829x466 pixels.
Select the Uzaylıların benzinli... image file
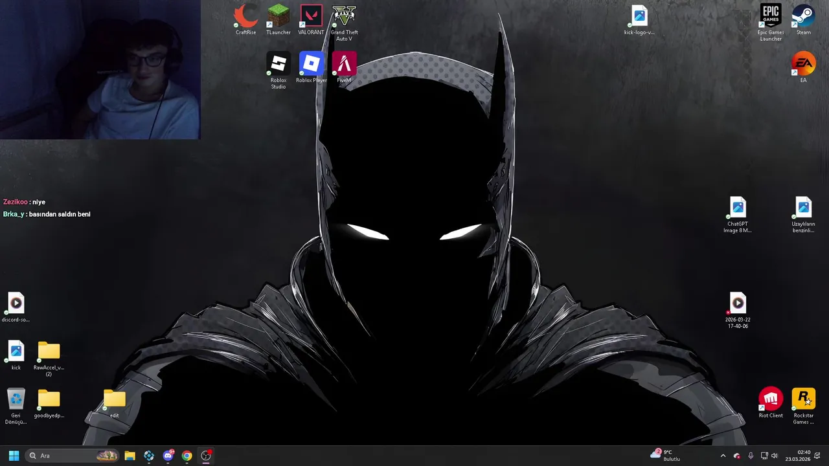[804, 215]
